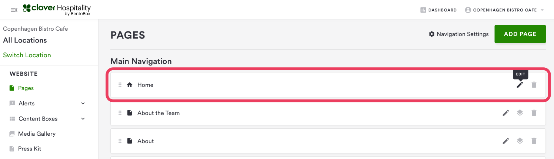
Task: Click pencil icon on About row
Action: tap(506, 141)
